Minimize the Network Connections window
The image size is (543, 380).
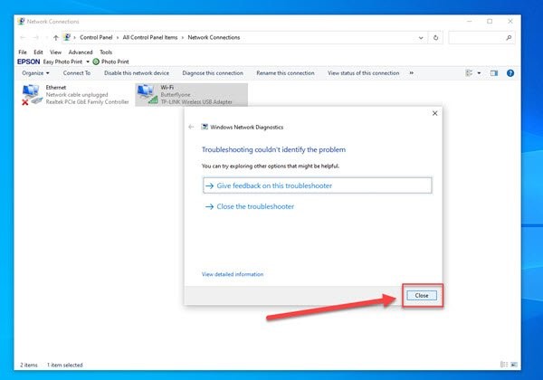point(469,21)
